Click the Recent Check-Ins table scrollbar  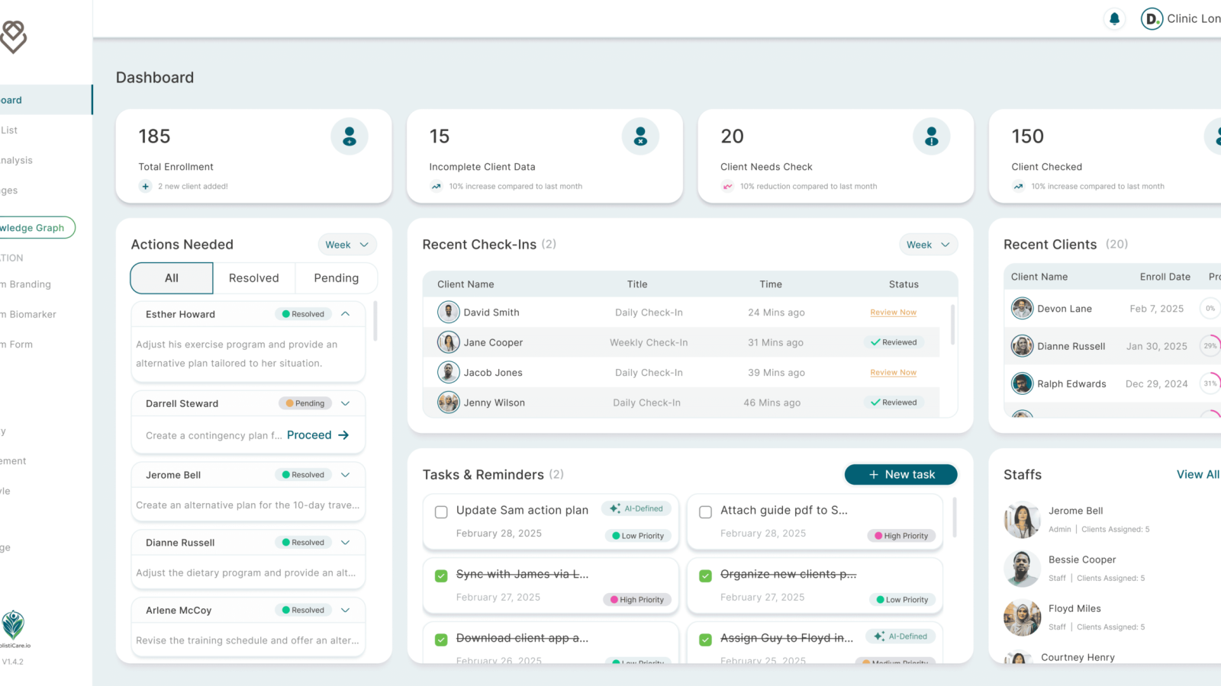[x=952, y=325]
